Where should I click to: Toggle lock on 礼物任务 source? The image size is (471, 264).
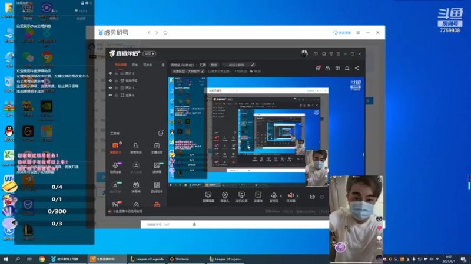pos(116,80)
